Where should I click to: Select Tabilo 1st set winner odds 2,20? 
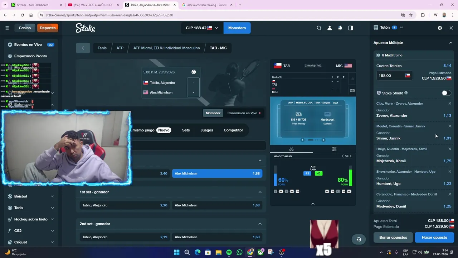click(125, 205)
